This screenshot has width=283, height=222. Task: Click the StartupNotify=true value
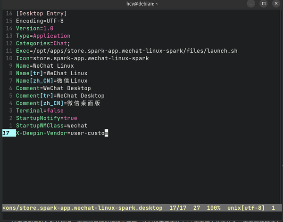70,118
